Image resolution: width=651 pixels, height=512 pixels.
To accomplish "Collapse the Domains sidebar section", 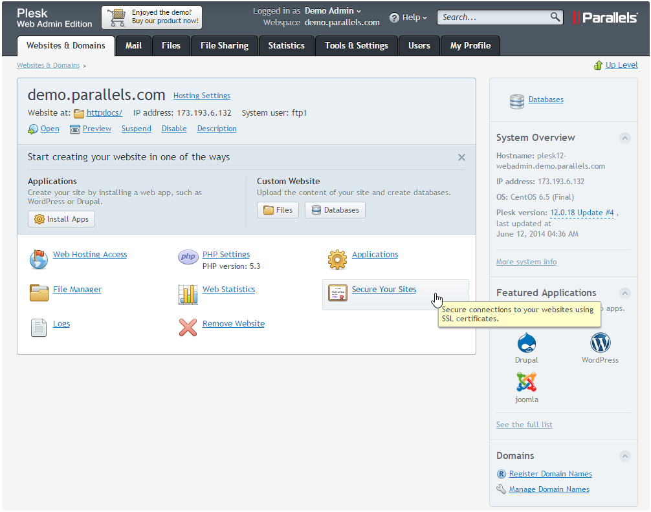I will click(x=624, y=456).
